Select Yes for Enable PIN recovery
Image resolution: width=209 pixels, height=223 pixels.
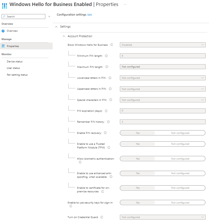tap(138, 133)
